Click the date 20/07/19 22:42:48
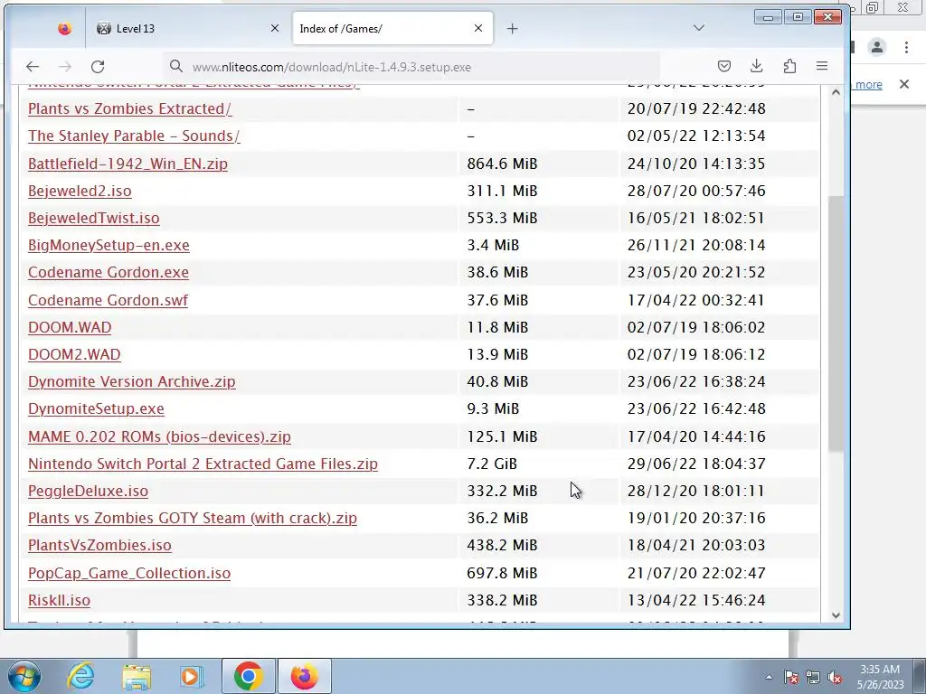The width and height of the screenshot is (926, 694). click(x=696, y=108)
